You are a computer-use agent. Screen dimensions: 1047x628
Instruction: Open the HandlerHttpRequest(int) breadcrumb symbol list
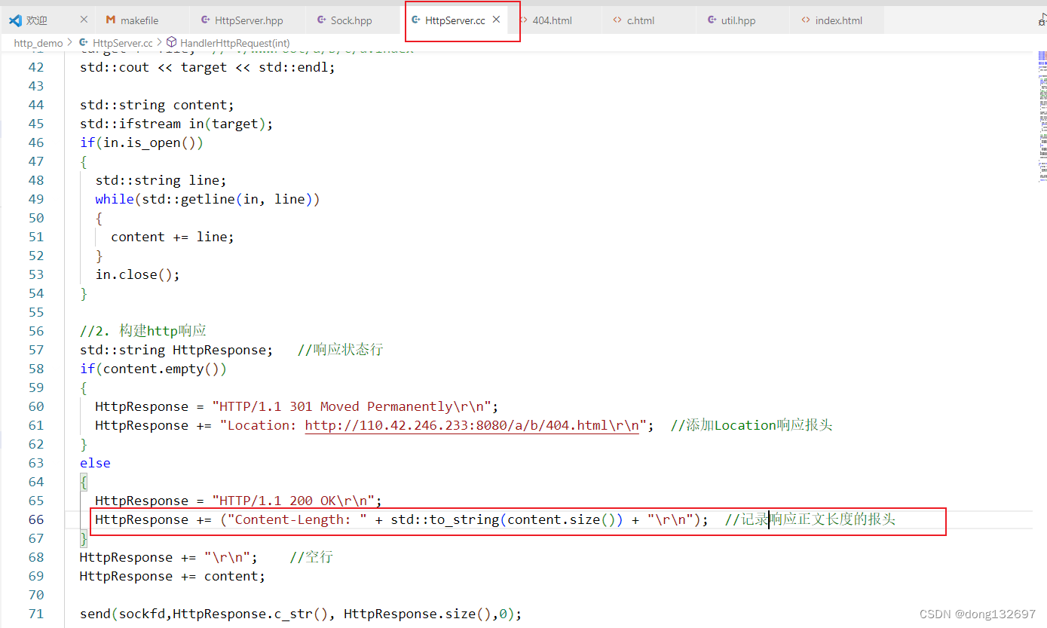(x=234, y=43)
